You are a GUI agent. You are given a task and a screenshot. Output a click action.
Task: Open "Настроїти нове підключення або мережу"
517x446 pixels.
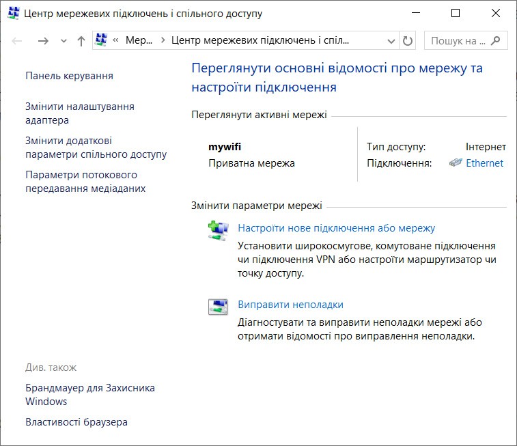(336, 228)
